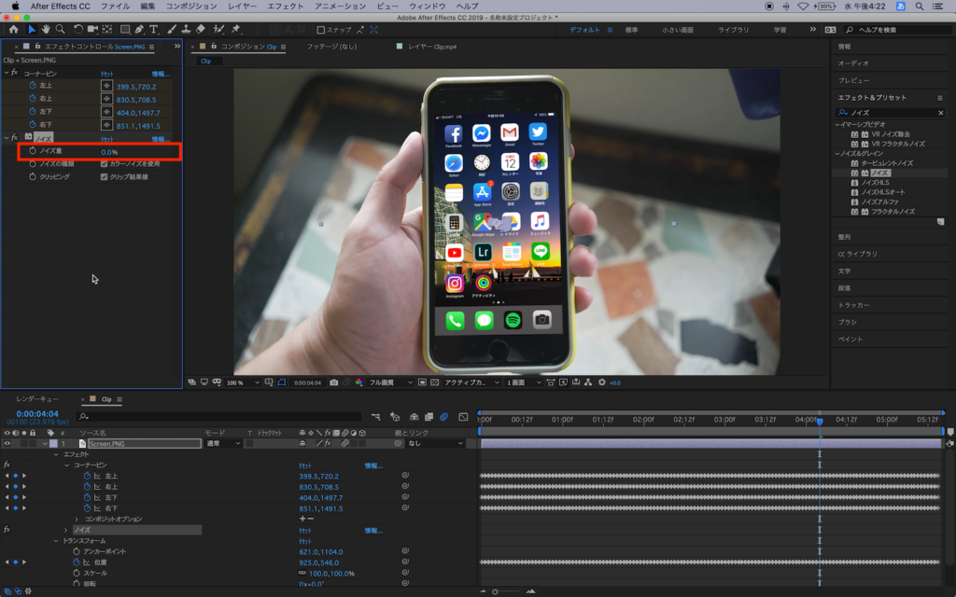Open the エフェクト menu in menu bar
Viewport: 956px width, 597px height.
(285, 6)
